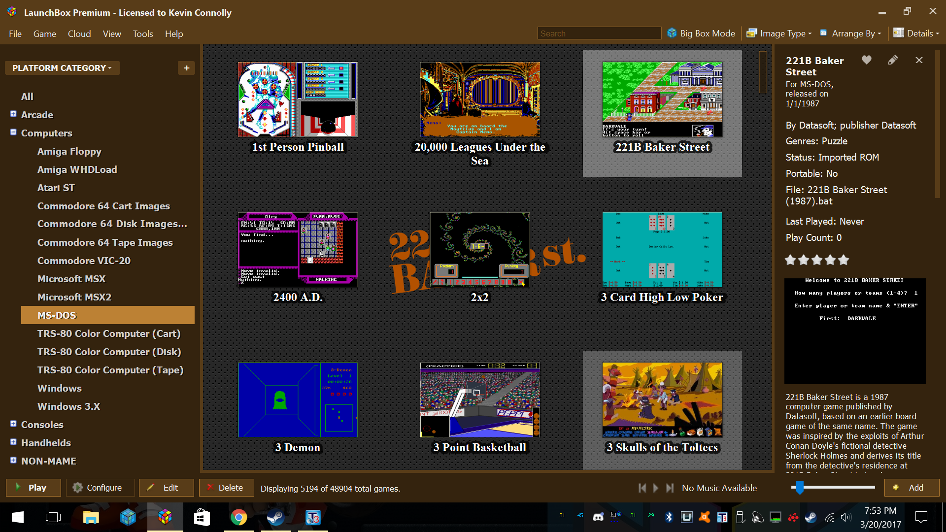Viewport: 946px width, 532px height.
Task: Open the Game menu
Action: pyautogui.click(x=45, y=34)
